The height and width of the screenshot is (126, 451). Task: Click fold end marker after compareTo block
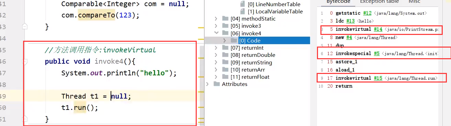24,26
